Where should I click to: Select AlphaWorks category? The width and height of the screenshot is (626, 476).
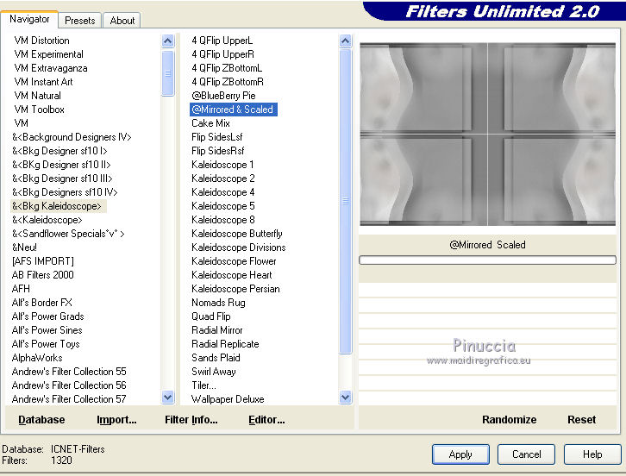click(x=37, y=358)
